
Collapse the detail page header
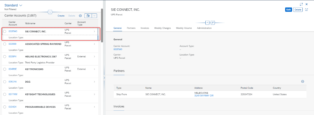(208, 23)
